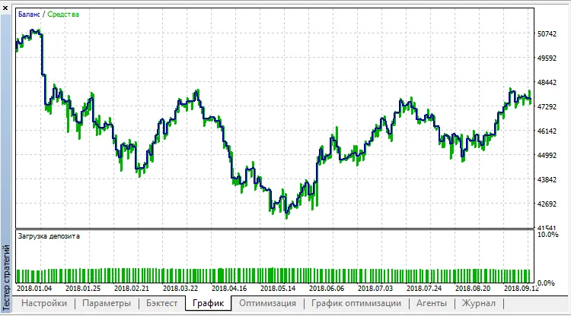571x316 pixels.
Task: Open the График оптимизации tab
Action: 356,303
